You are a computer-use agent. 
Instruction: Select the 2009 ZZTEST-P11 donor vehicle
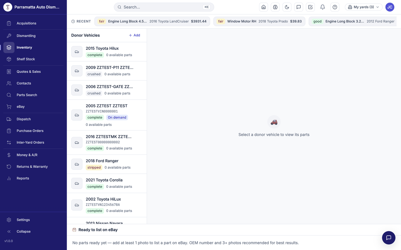107,71
